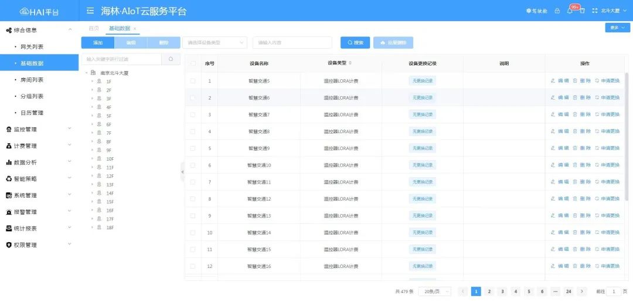Click the fullscreen icon in header
Image resolution: width=633 pixels, height=302 pixels.
pyautogui.click(x=595, y=11)
